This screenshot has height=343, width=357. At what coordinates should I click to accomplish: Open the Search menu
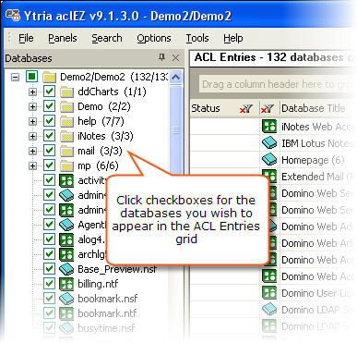[x=107, y=38]
